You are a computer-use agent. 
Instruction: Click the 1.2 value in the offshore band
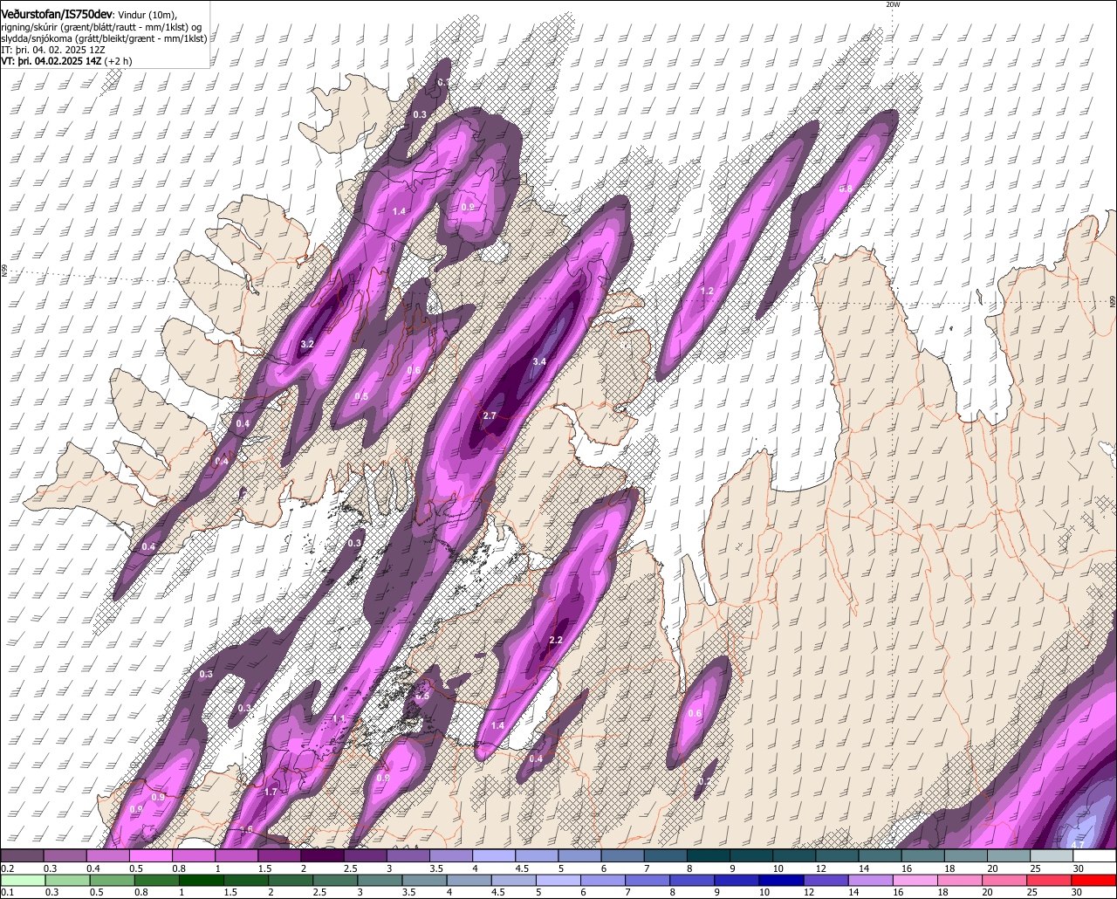tap(708, 291)
